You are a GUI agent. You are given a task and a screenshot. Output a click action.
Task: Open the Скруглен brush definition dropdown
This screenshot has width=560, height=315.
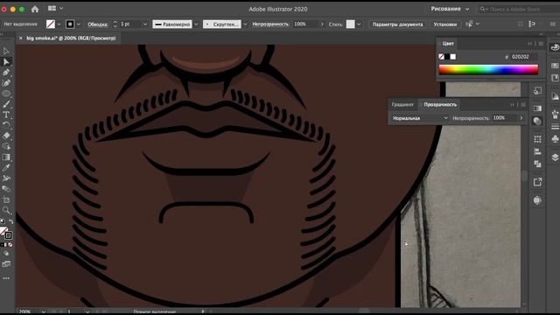(245, 24)
